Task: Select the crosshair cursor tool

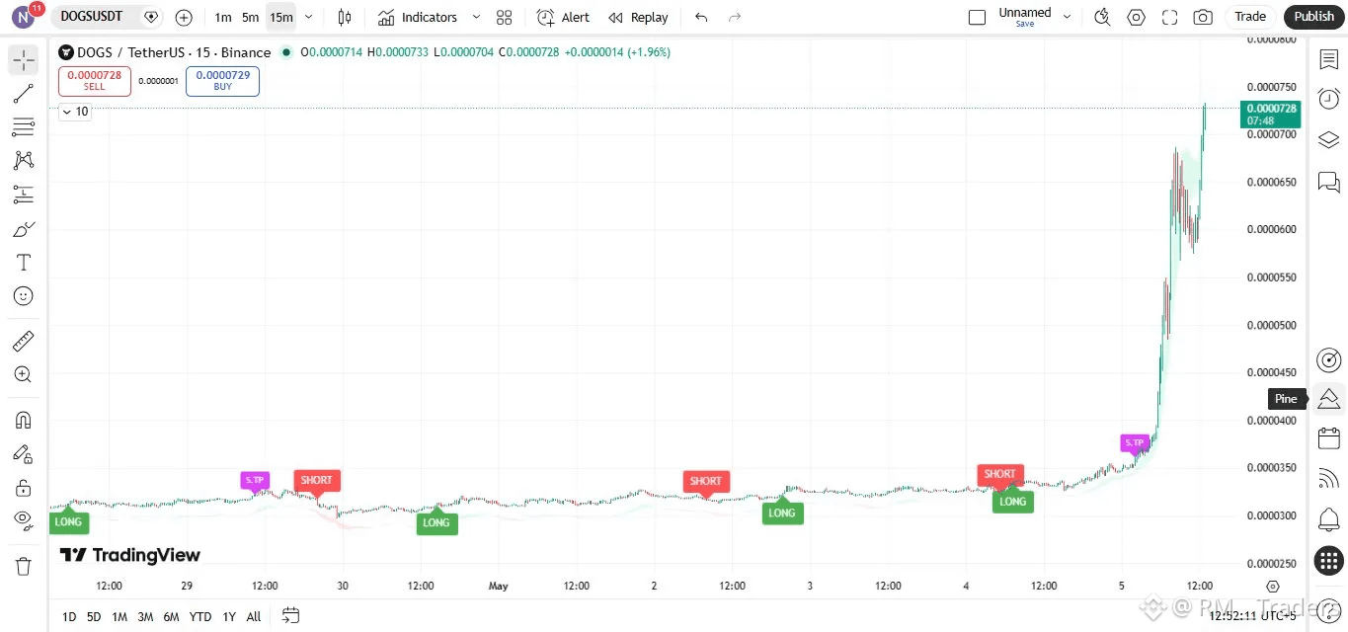Action: coord(24,60)
